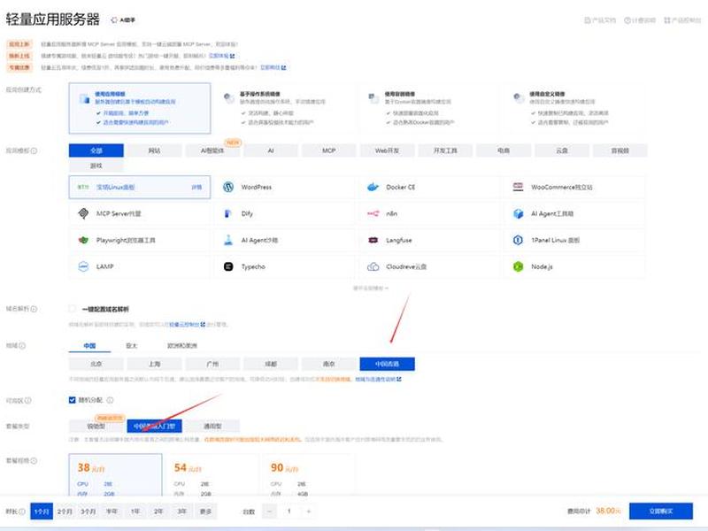Click info icon after 随机分配 checkbox

[x=110, y=400]
